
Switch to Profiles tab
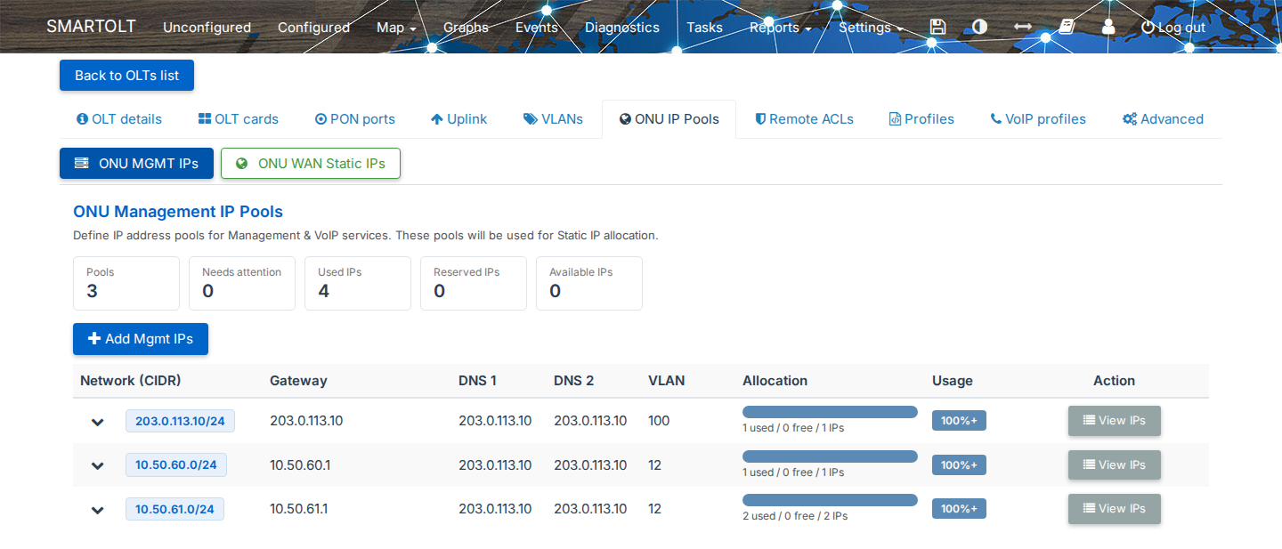click(921, 119)
